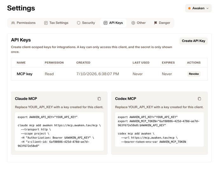This screenshot has height=170, width=216.
Task: Click the Claude MCP heading
Action: 26,98
